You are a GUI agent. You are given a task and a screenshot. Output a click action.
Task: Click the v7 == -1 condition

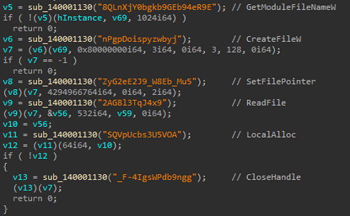[47, 61]
